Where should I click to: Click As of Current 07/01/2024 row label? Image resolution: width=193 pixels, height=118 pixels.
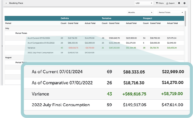[39, 38]
